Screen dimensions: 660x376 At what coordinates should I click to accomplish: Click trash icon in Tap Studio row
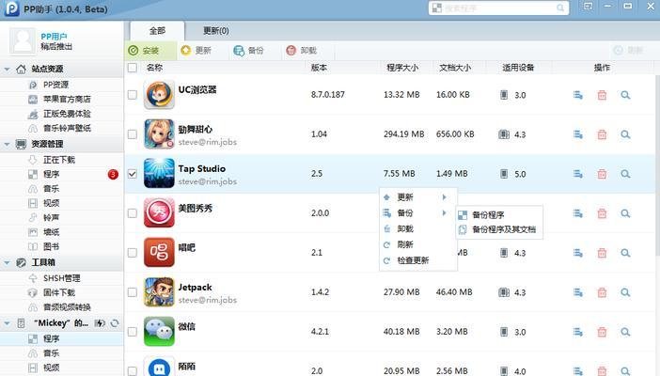click(602, 174)
